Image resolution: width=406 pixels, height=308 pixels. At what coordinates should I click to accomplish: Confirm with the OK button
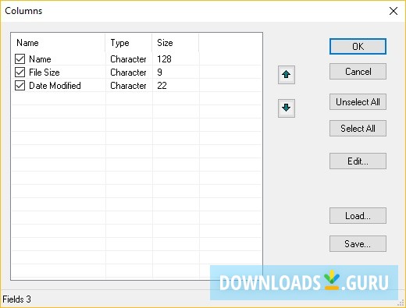tap(358, 47)
